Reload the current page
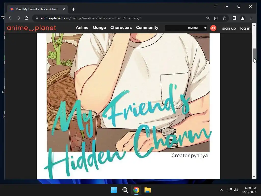The width and height of the screenshot is (261, 196). (x=27, y=18)
